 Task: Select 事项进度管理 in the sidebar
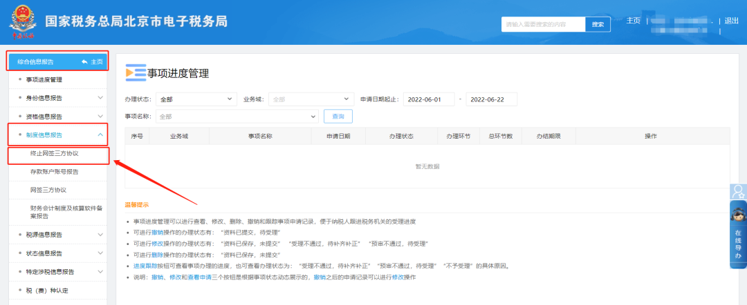click(44, 80)
